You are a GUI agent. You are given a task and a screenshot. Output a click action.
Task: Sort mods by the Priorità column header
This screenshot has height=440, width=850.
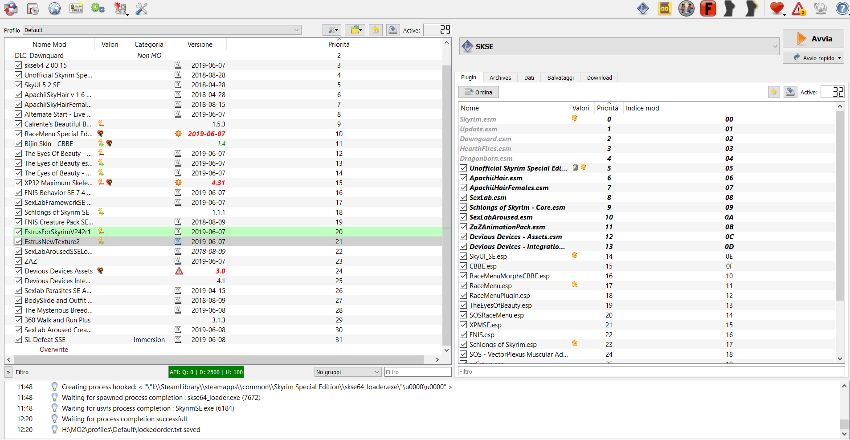point(339,44)
